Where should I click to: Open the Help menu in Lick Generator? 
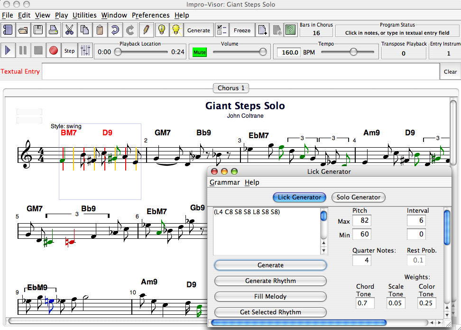[x=252, y=182]
